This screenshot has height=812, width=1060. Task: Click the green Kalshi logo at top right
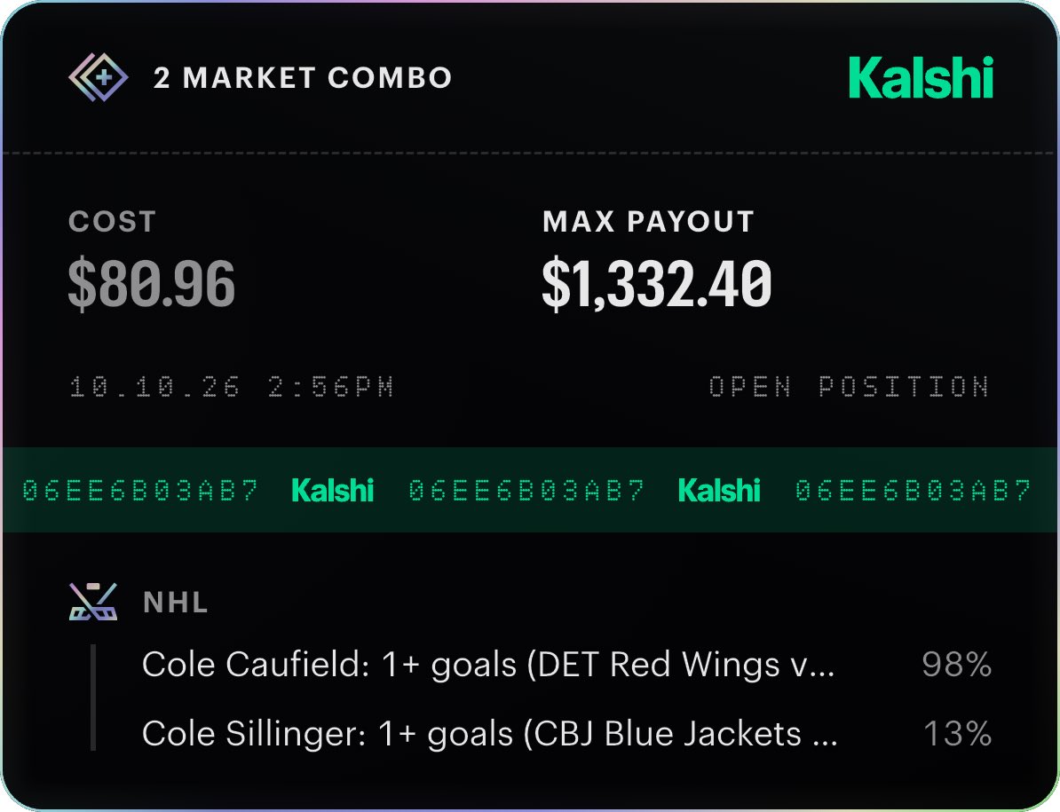pos(922,77)
